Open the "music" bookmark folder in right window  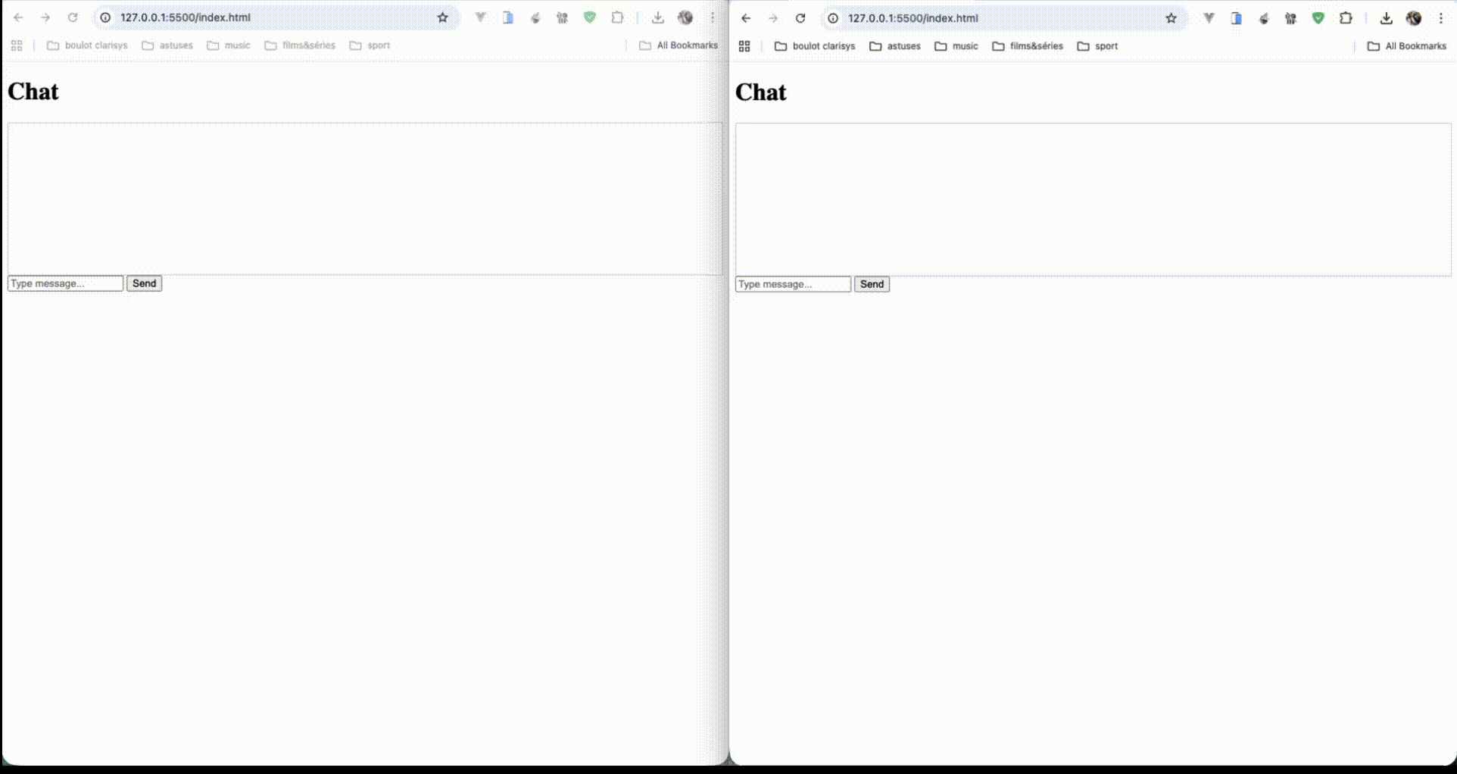956,46
